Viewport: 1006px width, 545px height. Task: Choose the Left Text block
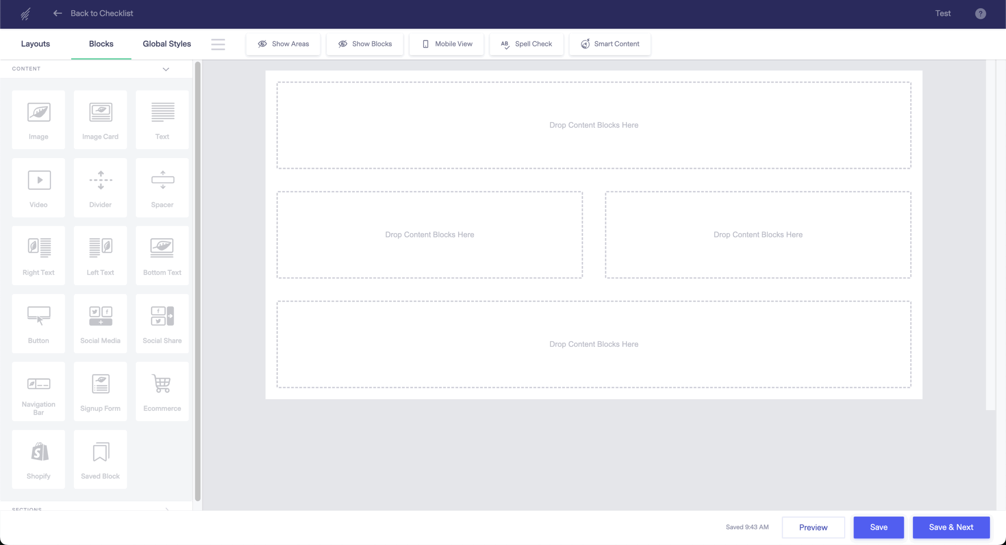coord(100,256)
